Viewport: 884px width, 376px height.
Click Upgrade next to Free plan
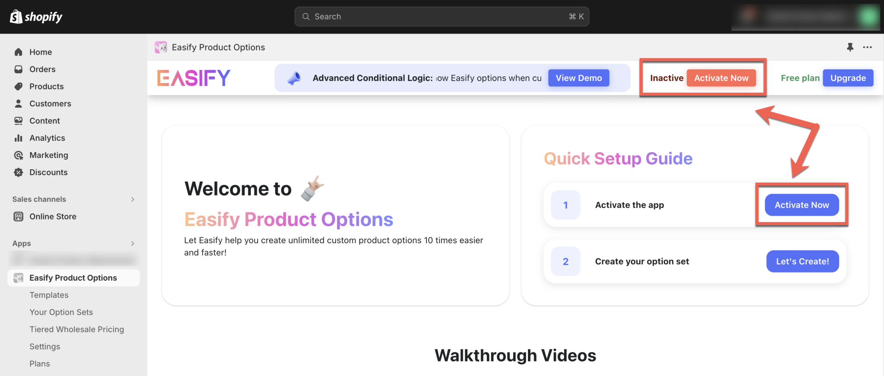[x=848, y=78]
